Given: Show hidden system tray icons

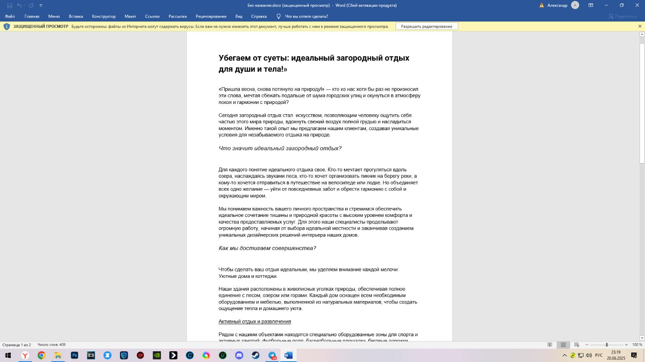Looking at the screenshot, I should 565,356.
